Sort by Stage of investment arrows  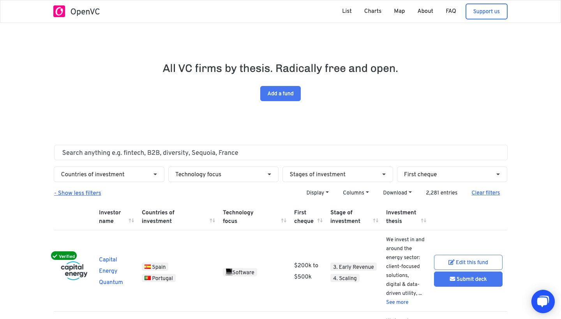(x=376, y=221)
